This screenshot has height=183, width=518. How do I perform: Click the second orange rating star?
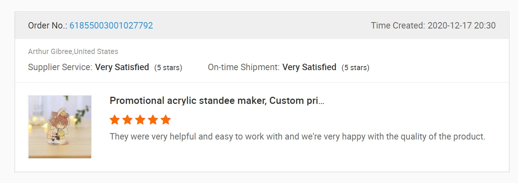[127, 120]
